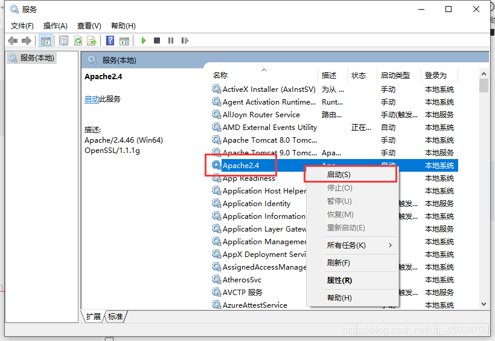Screen dimensions: 495x341
Task: Choose 刷新(F) in the context menu
Action: 353,263
